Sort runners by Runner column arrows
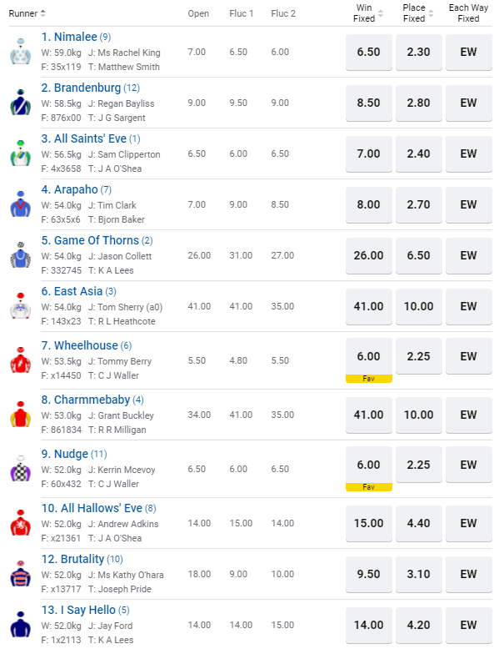Image resolution: width=504 pixels, height=649 pixels. point(42,13)
